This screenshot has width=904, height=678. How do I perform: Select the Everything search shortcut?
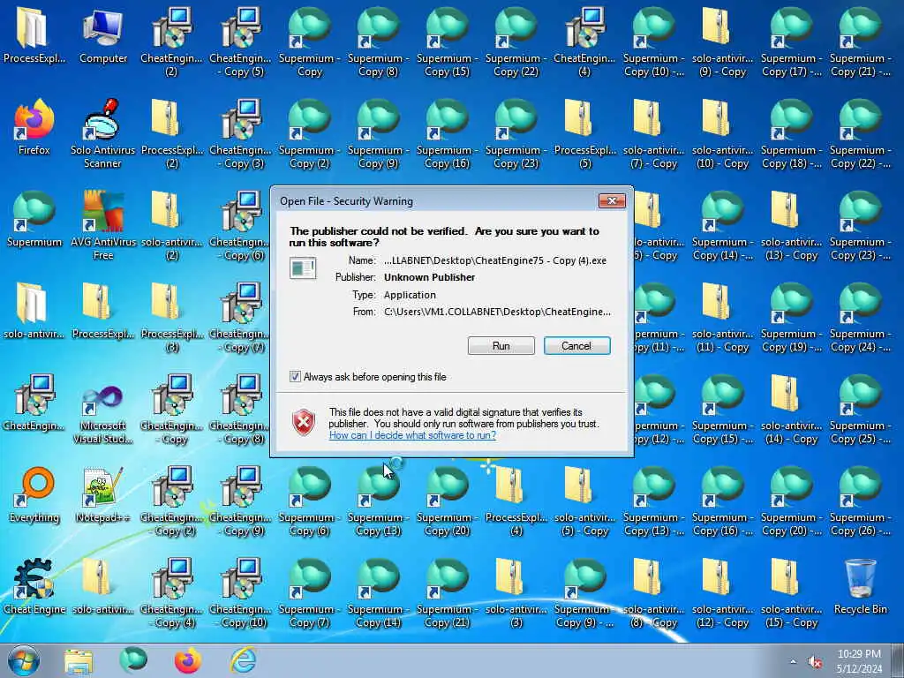pos(34,494)
